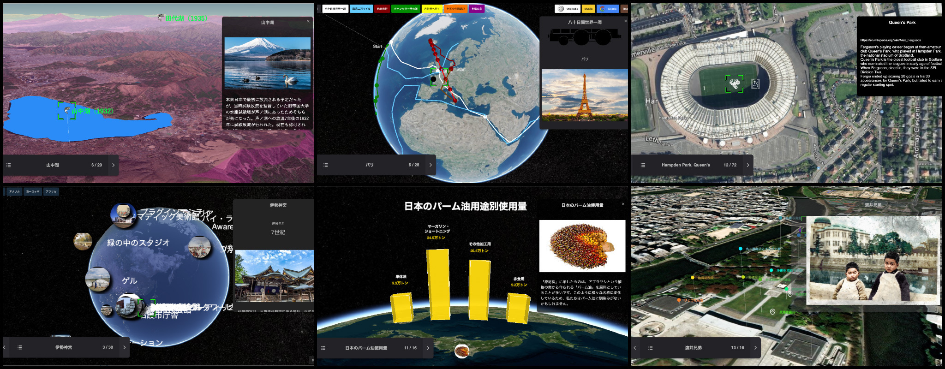Go to previous slide before 濱井兄弟
This screenshot has width=945, height=369.
[x=635, y=347]
